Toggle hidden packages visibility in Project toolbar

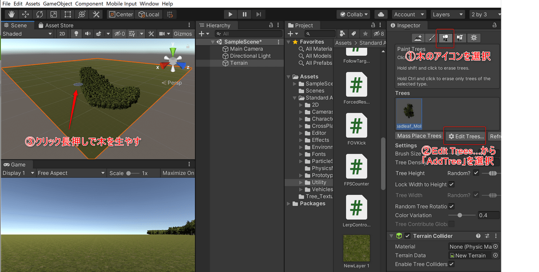point(379,34)
